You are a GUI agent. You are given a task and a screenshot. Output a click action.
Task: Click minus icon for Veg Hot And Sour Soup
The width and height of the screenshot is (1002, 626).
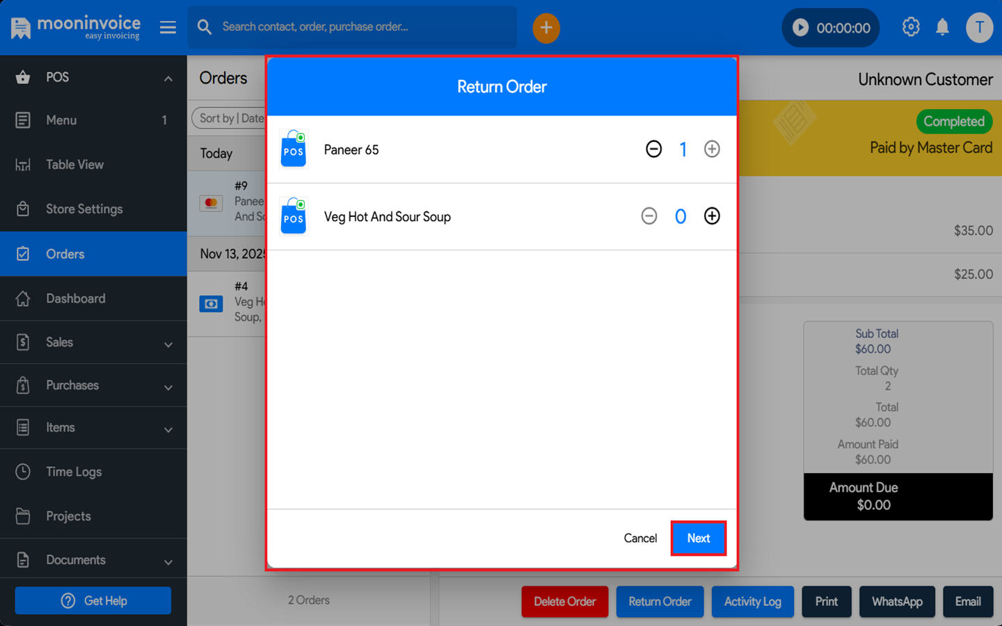tap(649, 216)
